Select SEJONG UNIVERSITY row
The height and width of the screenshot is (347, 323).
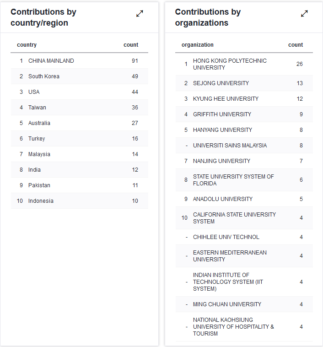pos(244,83)
